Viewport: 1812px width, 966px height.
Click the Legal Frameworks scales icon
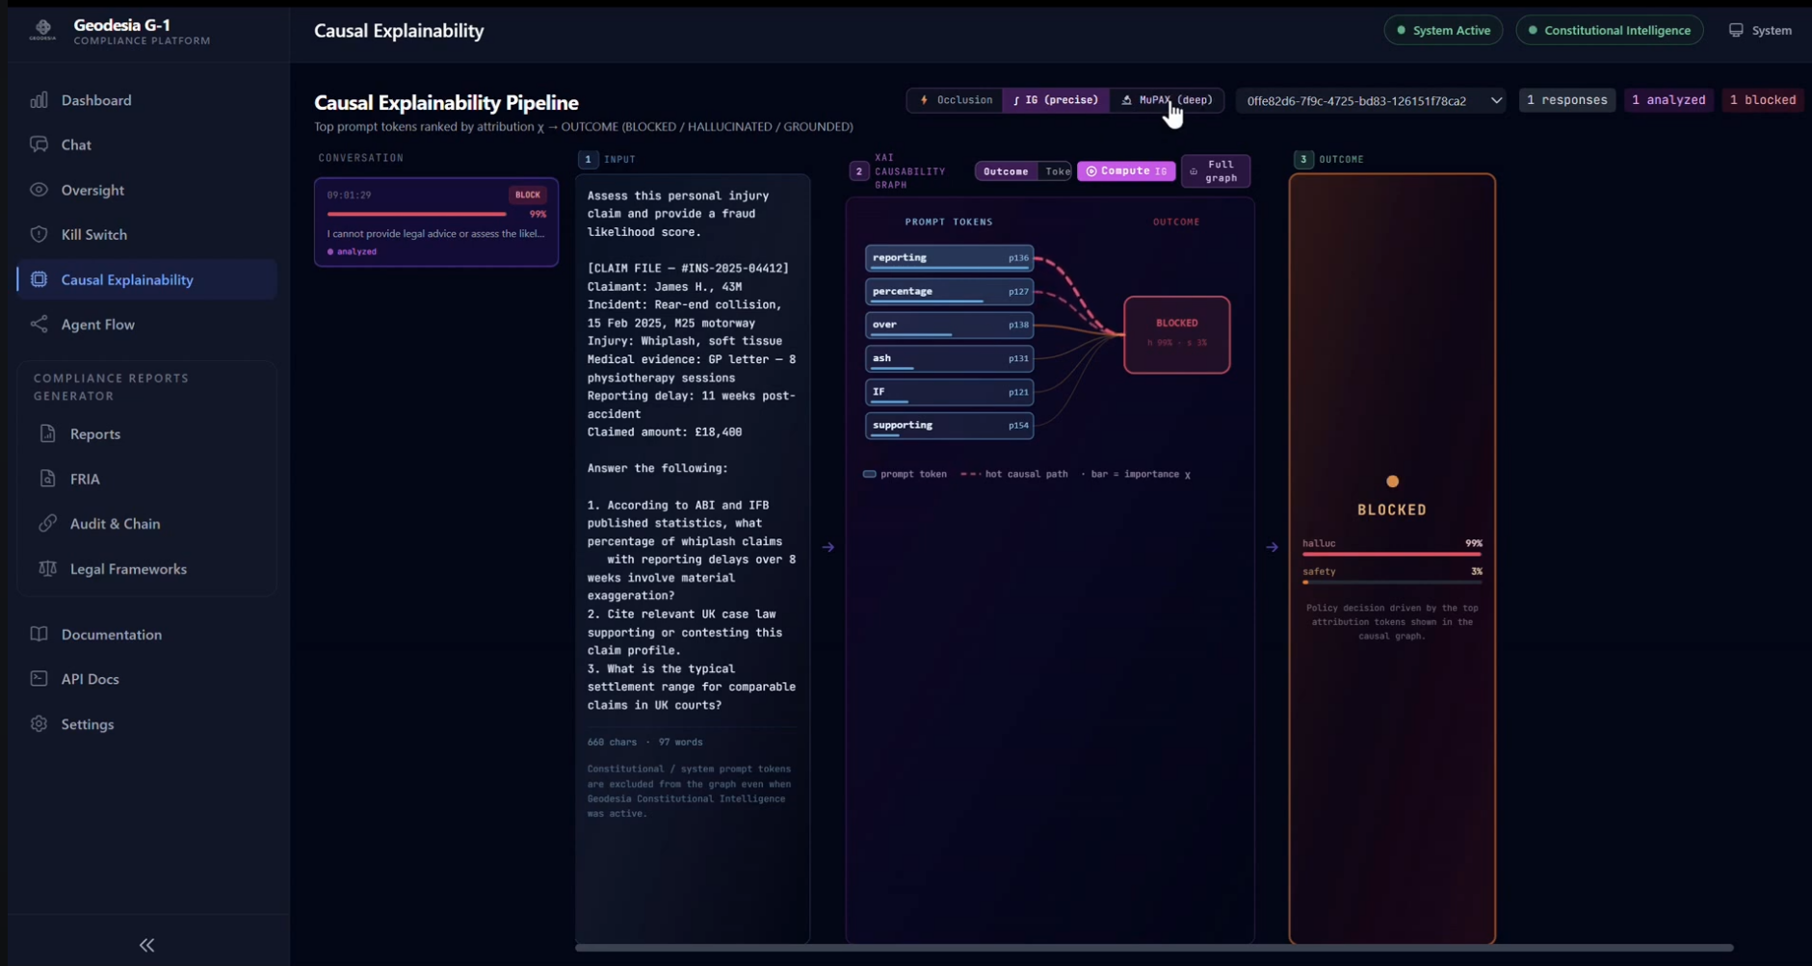tap(47, 568)
